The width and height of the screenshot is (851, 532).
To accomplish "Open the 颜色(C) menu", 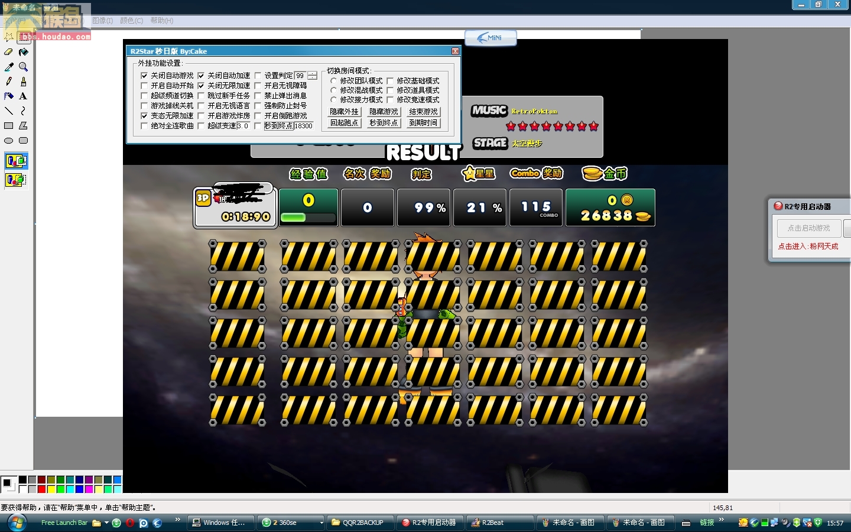I will (131, 21).
